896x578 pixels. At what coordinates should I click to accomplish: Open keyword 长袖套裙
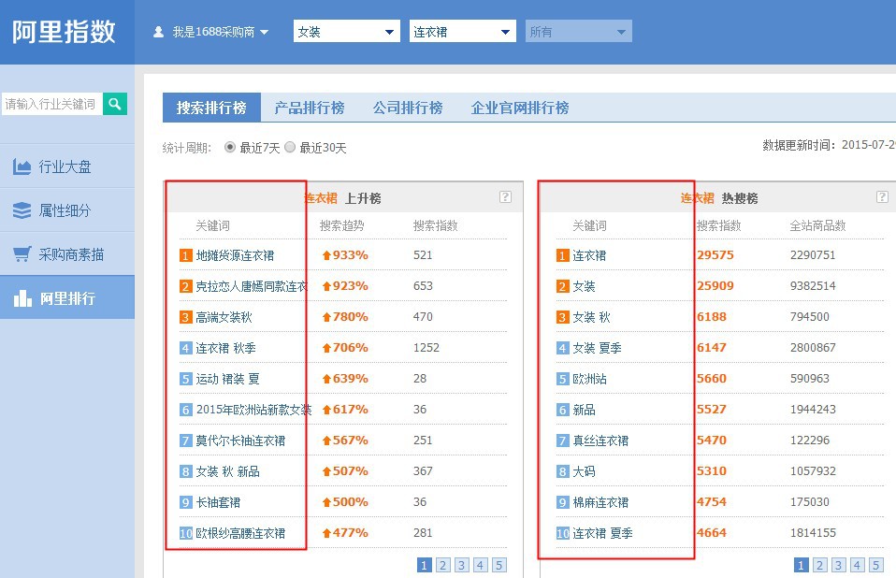tap(218, 502)
